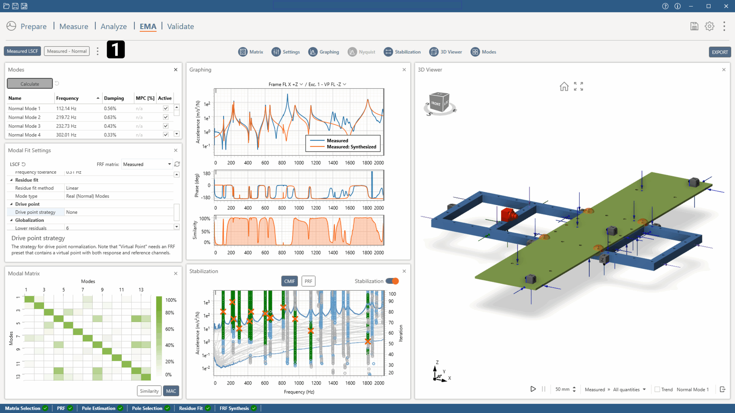The height and width of the screenshot is (413, 735).
Task: Click the EXPORT button
Action: coord(719,52)
